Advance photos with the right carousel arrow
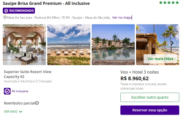The height and width of the screenshot is (117, 181). click(x=173, y=43)
